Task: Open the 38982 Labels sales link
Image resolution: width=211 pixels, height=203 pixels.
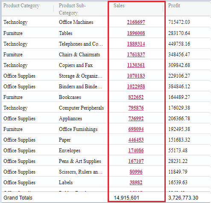Action: pyautogui.click(x=136, y=183)
